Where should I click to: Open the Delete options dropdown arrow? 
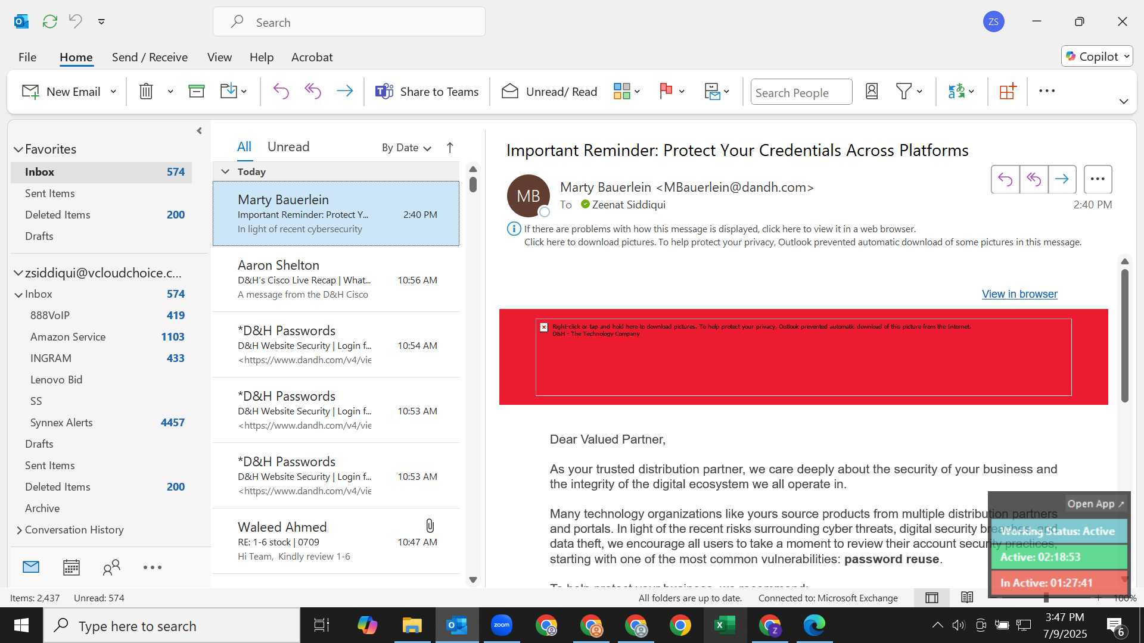170,92
